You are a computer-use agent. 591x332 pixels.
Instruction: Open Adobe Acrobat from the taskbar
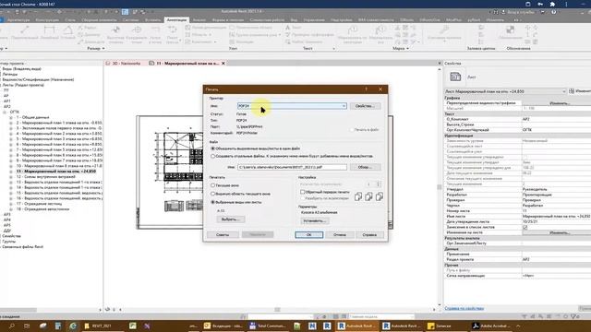(x=491, y=326)
